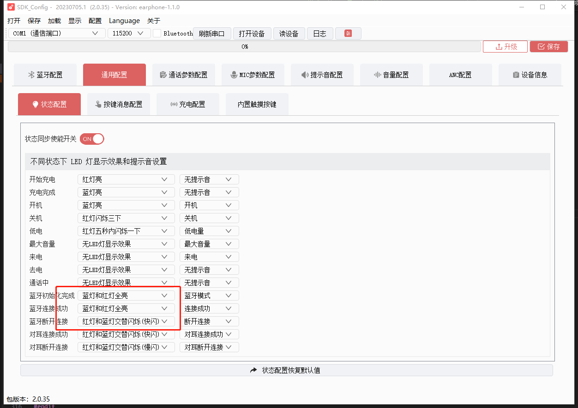Click the 配置 menu item
The image size is (578, 408).
(x=95, y=21)
